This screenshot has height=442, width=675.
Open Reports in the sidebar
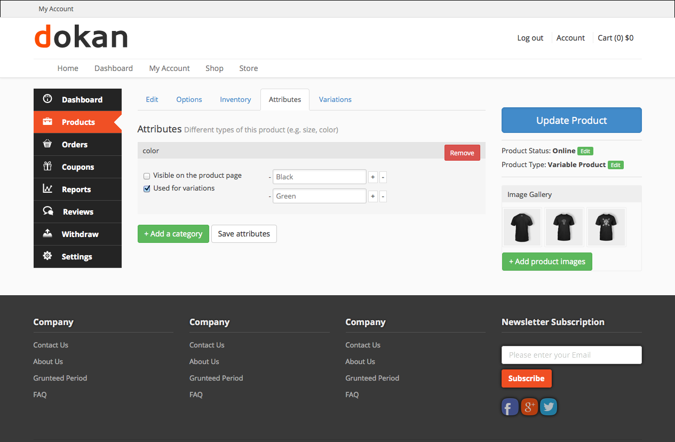(77, 189)
